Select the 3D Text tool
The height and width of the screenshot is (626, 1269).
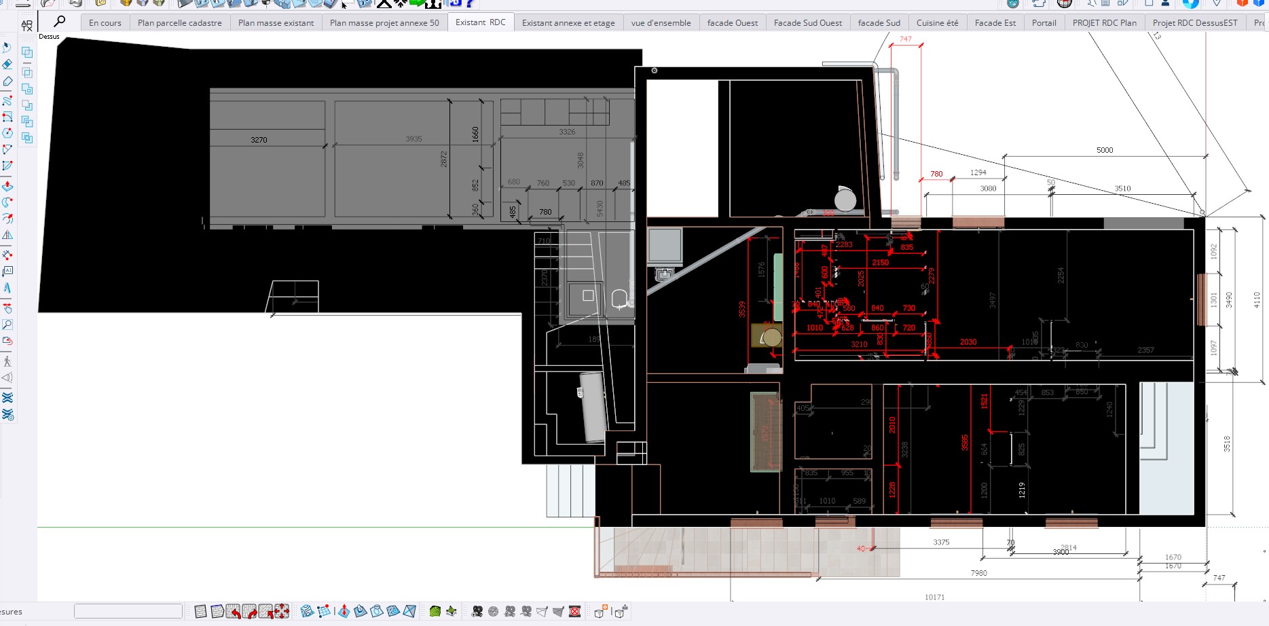[7, 288]
